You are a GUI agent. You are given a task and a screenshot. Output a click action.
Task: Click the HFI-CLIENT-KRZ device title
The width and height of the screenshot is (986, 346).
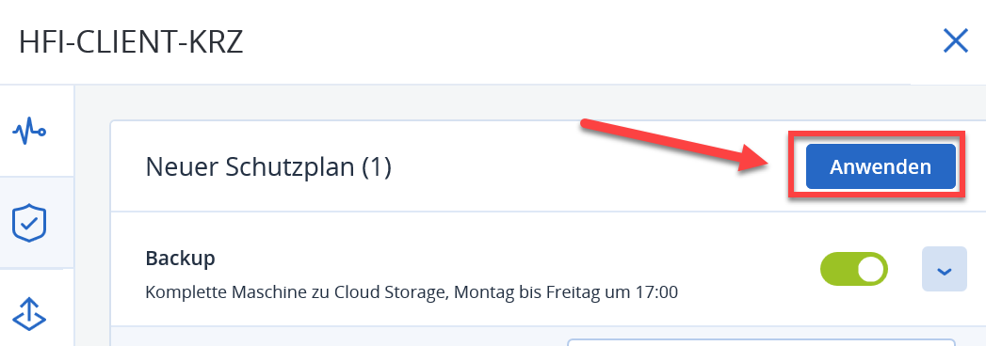point(131,42)
